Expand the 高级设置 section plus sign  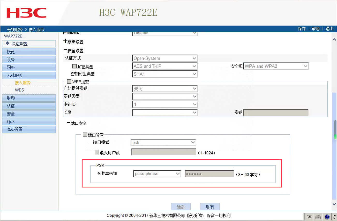pos(65,41)
